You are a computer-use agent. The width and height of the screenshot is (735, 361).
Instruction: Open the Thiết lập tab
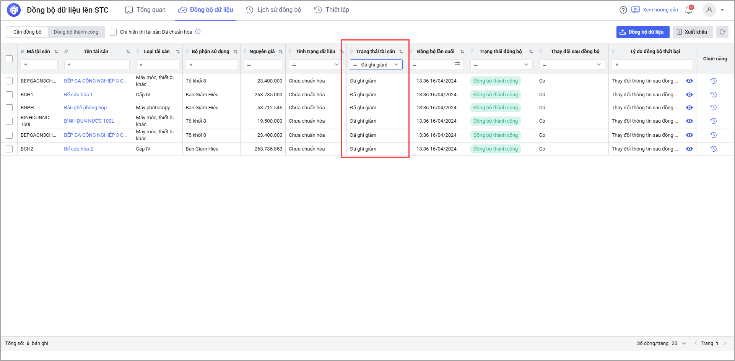click(x=332, y=10)
